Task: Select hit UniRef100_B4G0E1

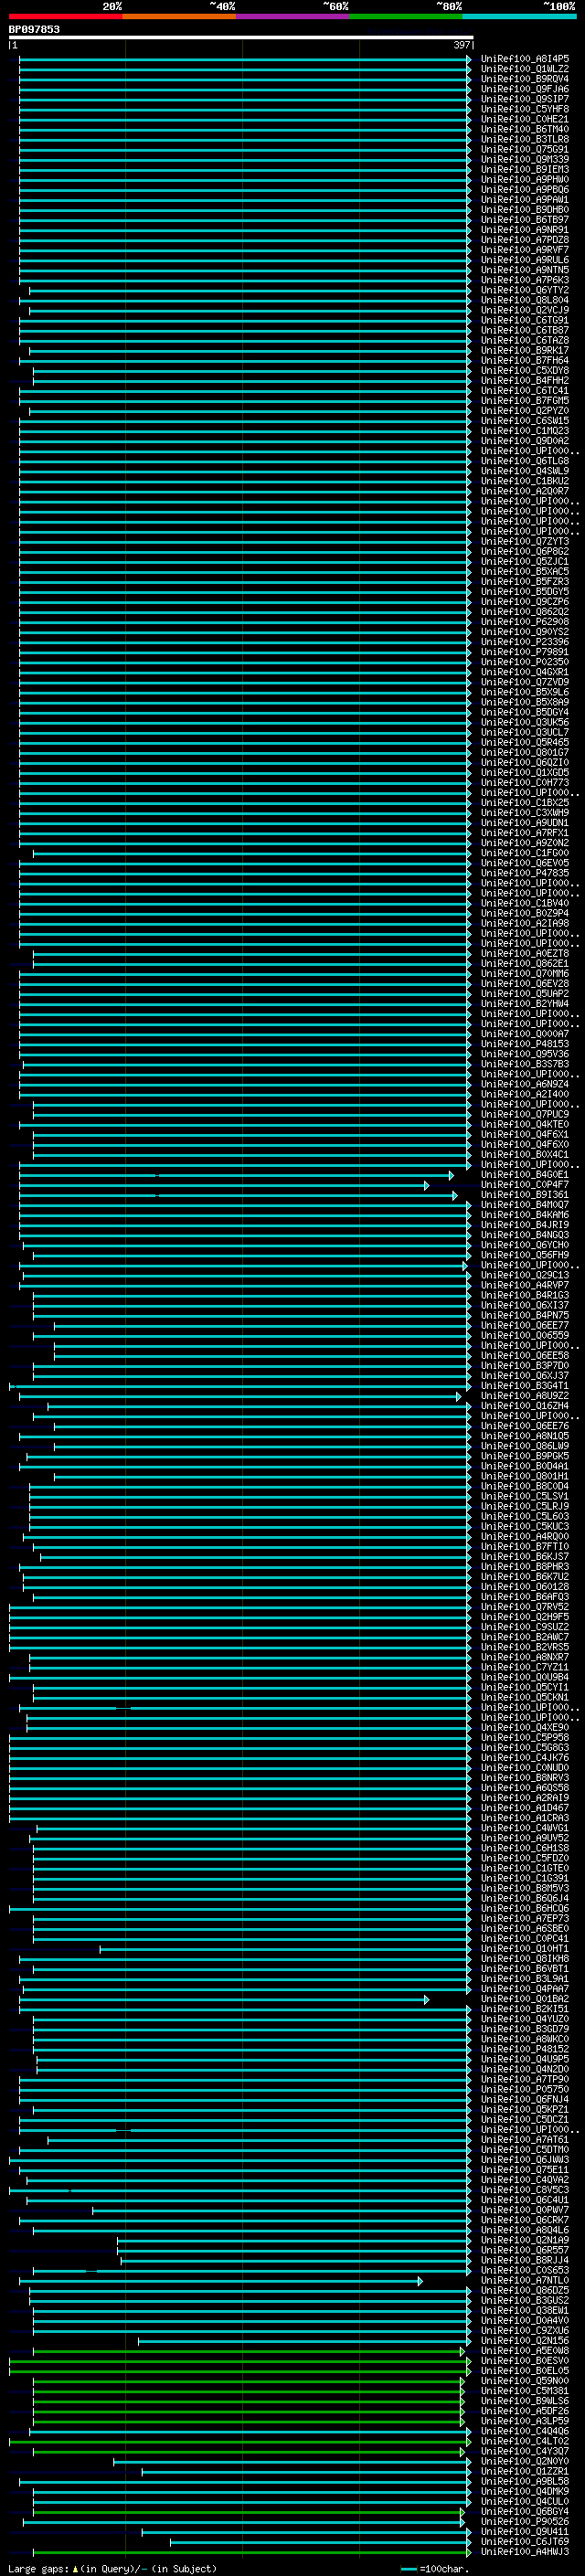Action: coord(525,1174)
